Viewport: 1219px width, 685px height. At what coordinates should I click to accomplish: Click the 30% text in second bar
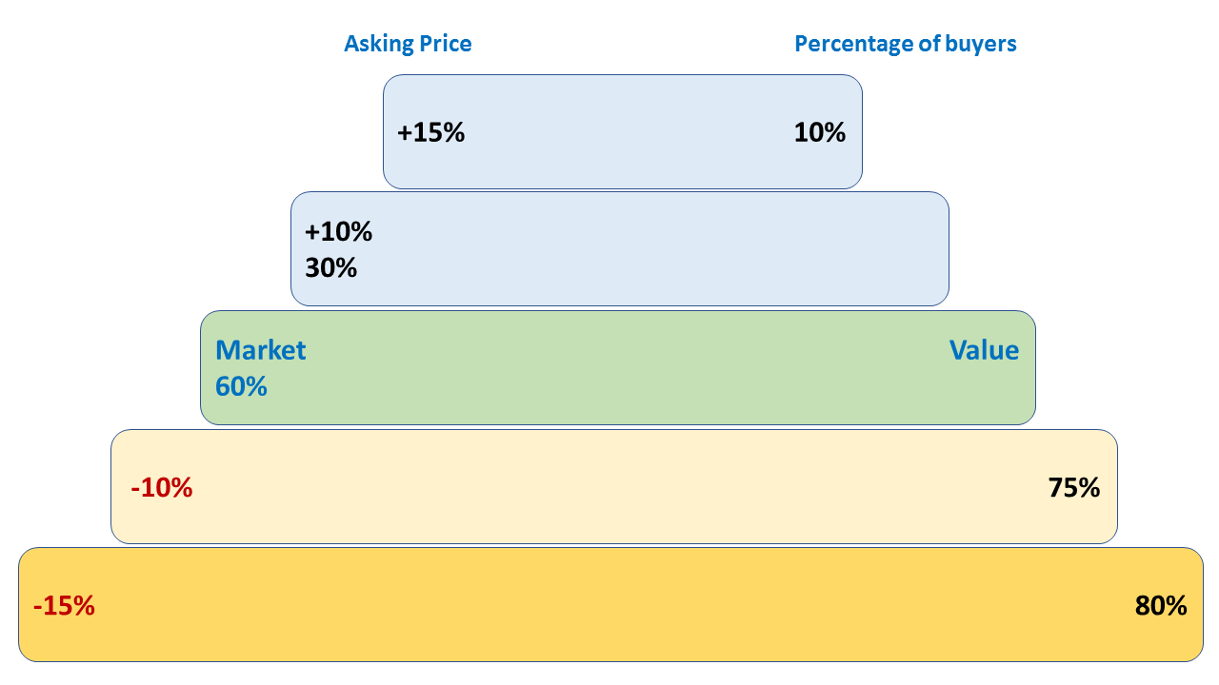pyautogui.click(x=331, y=268)
